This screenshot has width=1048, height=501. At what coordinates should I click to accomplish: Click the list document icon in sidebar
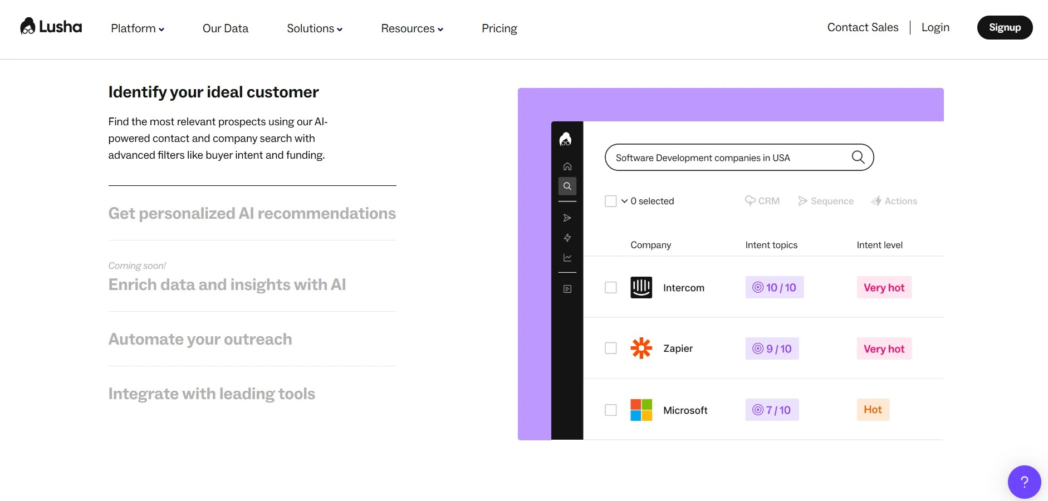pos(567,289)
